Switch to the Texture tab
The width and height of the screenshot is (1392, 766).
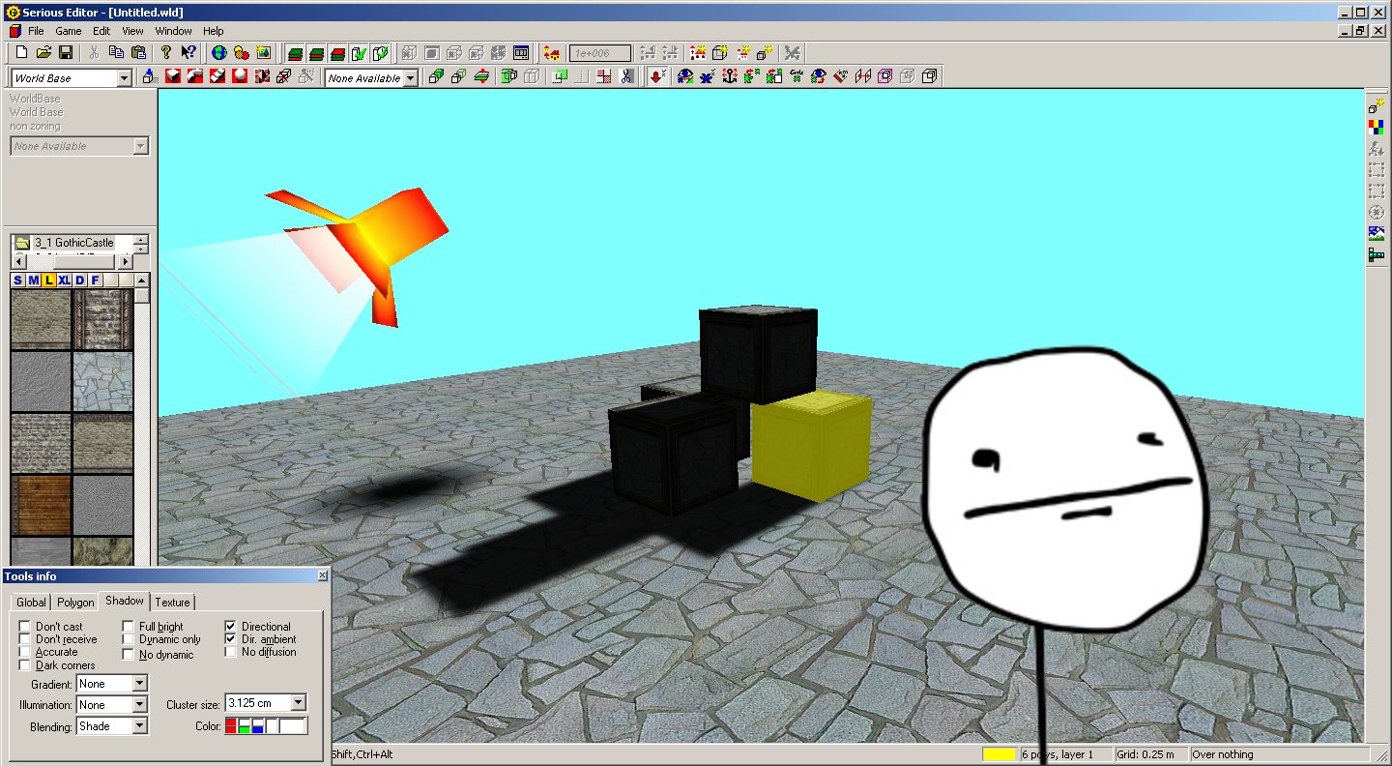[x=172, y=602]
